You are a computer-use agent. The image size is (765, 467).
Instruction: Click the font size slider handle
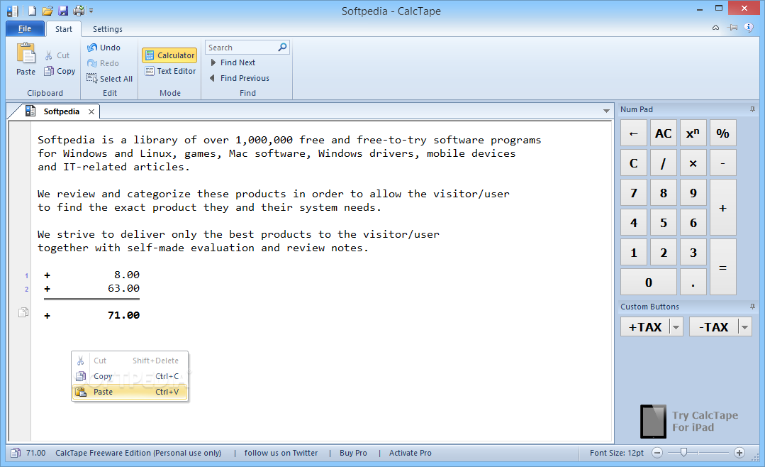683,452
